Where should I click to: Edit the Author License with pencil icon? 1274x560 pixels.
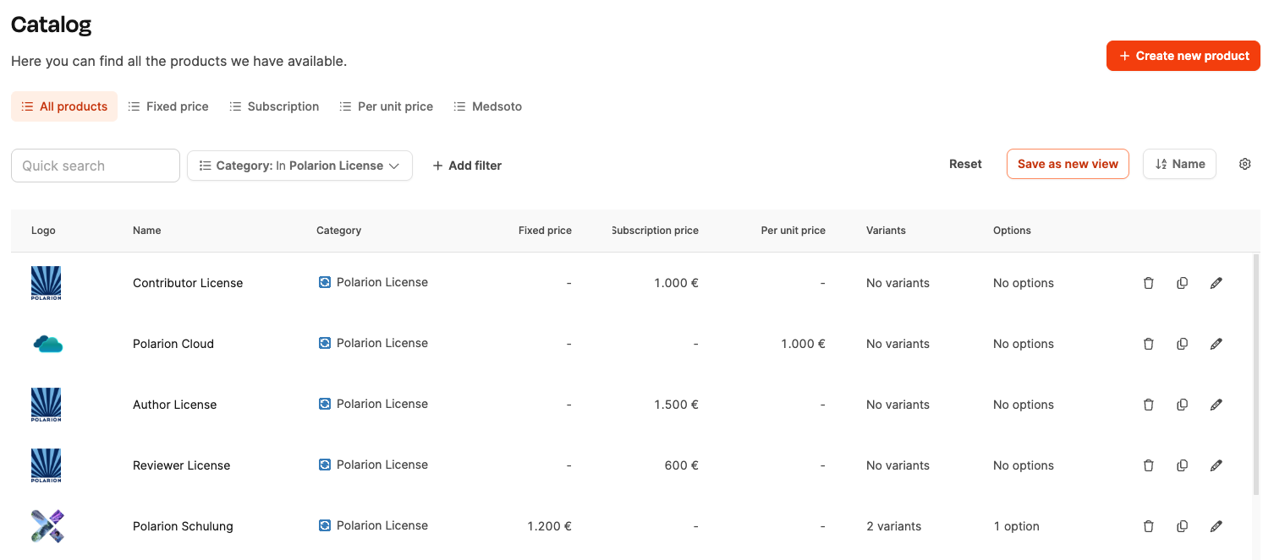click(x=1216, y=405)
